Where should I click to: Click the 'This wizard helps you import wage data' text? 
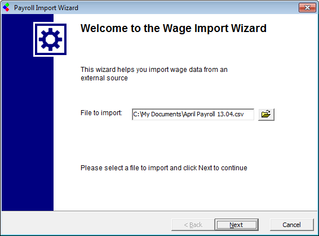click(154, 70)
